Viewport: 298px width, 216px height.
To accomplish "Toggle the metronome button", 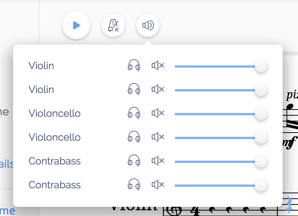I will [x=113, y=25].
